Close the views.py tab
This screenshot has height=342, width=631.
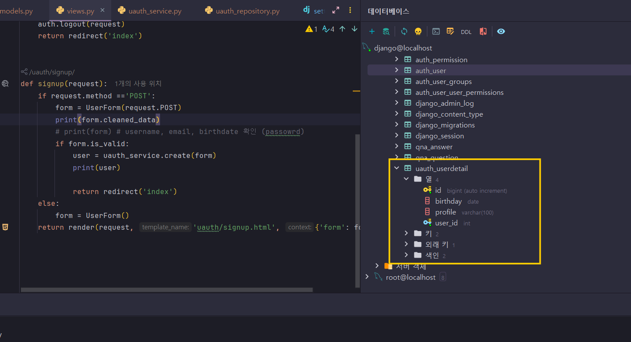pos(102,10)
